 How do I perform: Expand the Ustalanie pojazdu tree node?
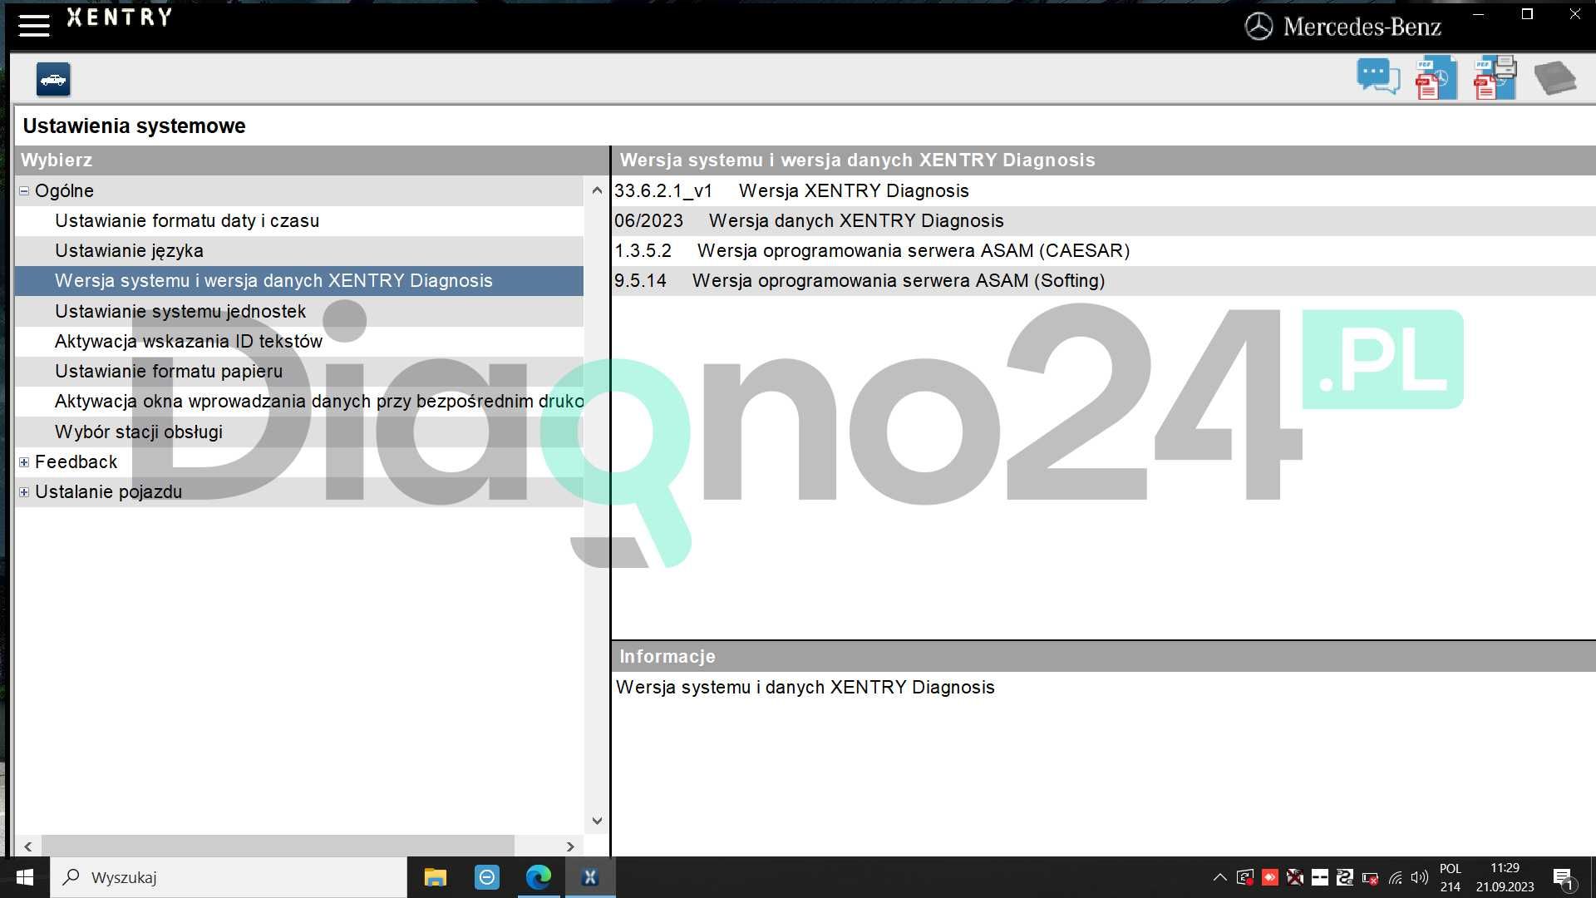[24, 492]
